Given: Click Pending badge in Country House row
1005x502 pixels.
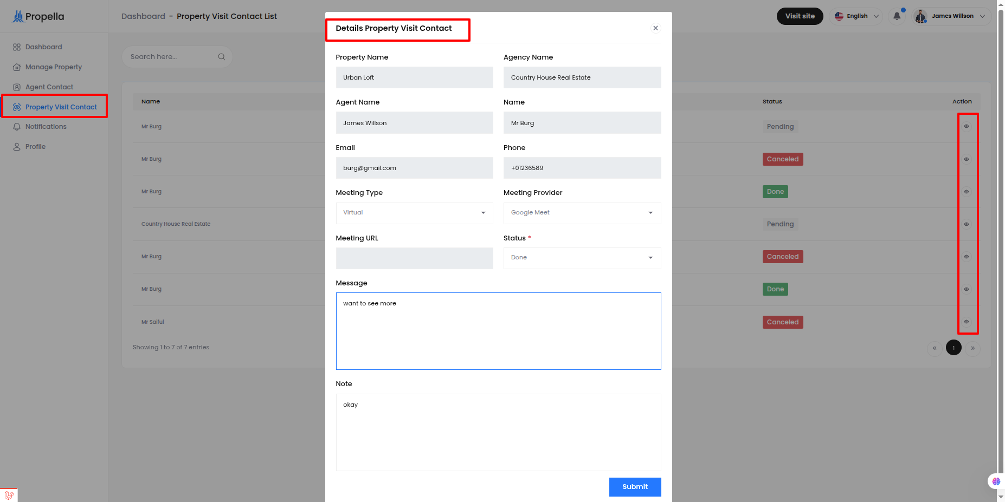Looking at the screenshot, I should pos(780,224).
